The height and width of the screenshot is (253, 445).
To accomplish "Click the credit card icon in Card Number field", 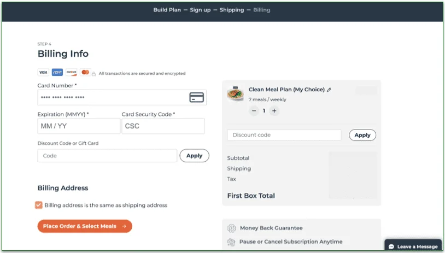I will pyautogui.click(x=196, y=97).
